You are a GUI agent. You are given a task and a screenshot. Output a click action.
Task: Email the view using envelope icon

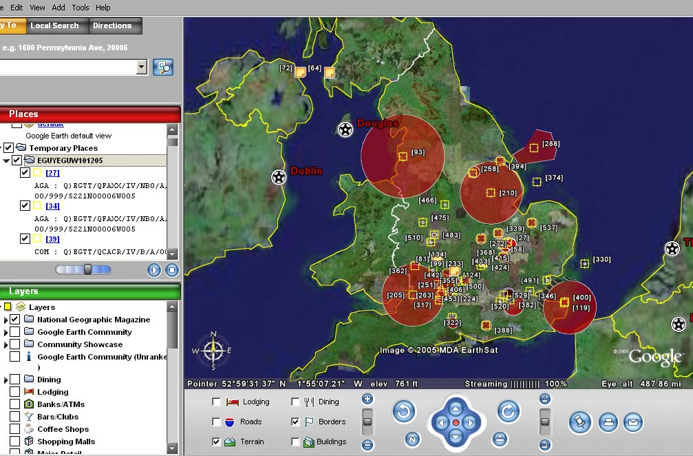632,422
